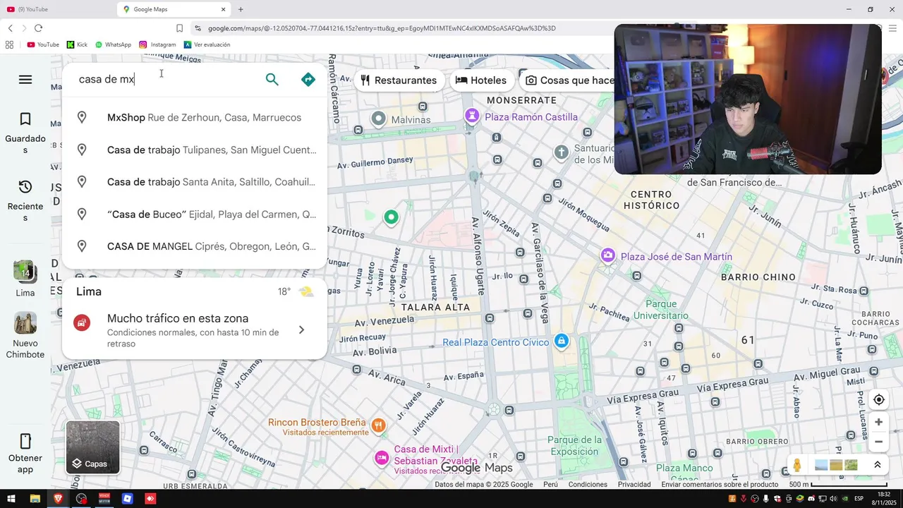Click the Plaza José de San Martín marker
The height and width of the screenshot is (508, 903).
pos(607,255)
